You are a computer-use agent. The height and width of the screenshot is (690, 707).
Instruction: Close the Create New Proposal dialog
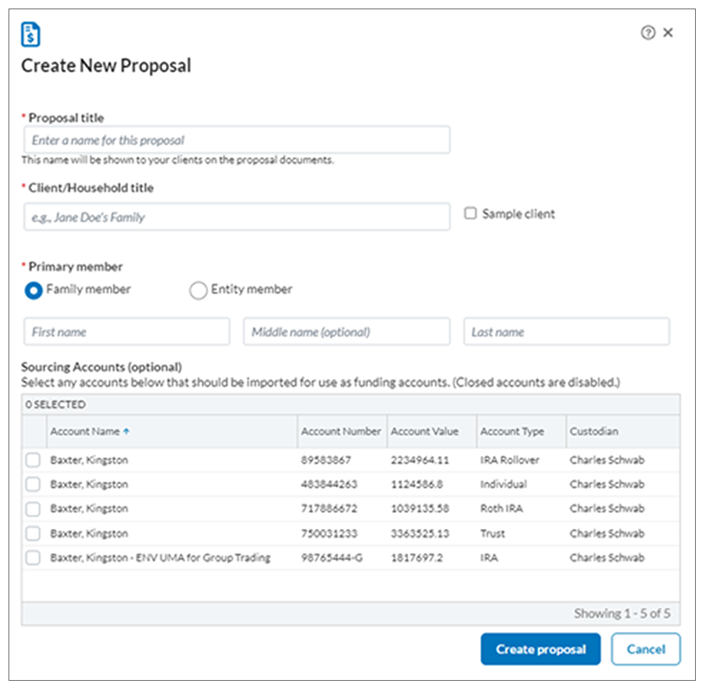[668, 33]
